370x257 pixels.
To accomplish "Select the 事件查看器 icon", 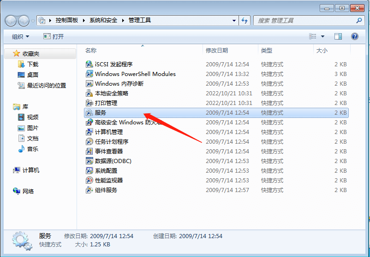I will [89, 151].
